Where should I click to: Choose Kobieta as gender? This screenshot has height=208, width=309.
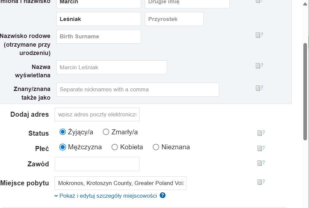coord(115,147)
